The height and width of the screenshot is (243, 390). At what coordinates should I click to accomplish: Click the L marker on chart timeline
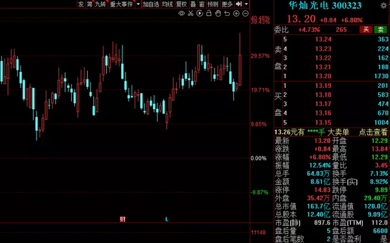(x=167, y=219)
